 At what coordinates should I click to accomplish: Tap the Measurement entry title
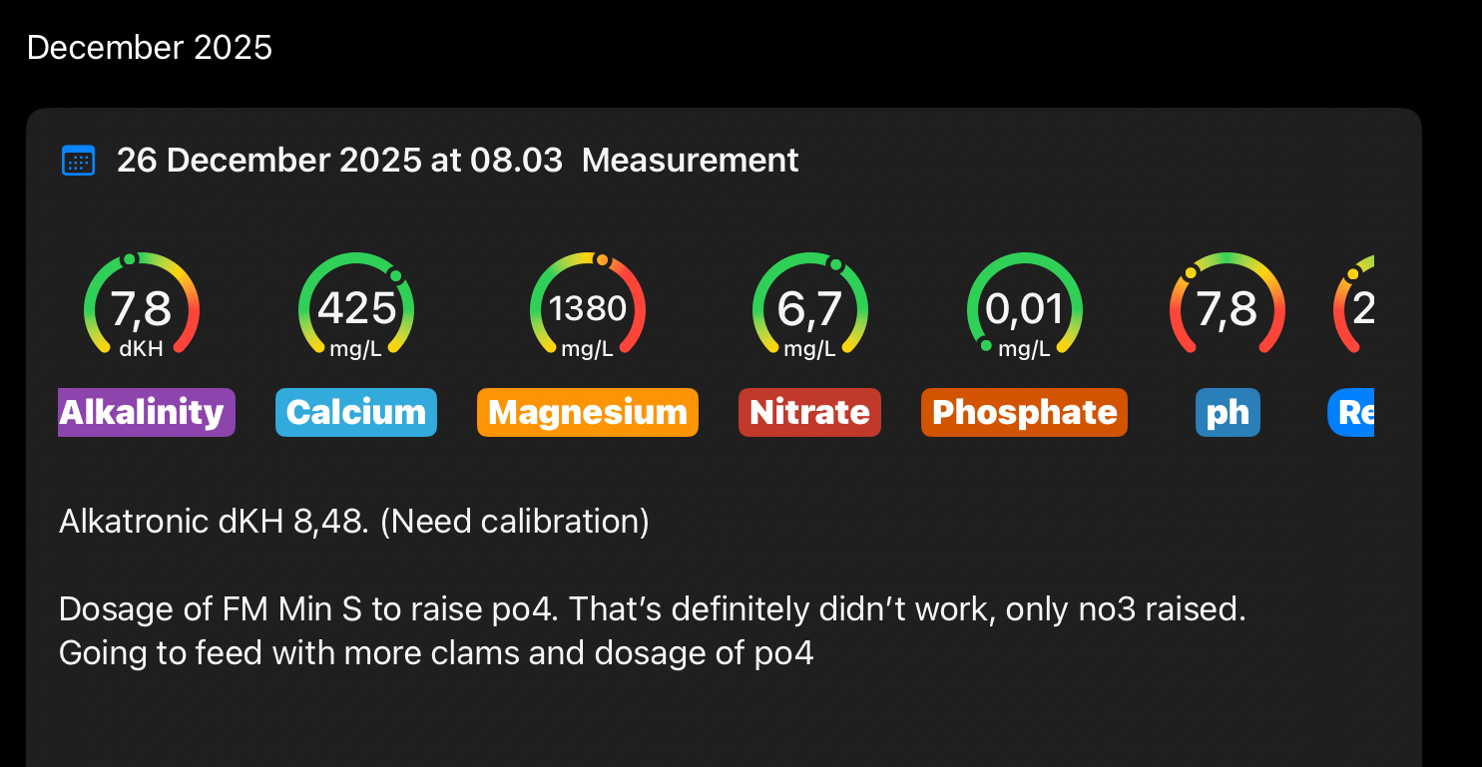pos(690,161)
